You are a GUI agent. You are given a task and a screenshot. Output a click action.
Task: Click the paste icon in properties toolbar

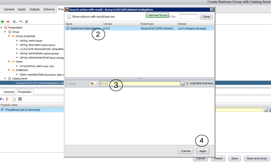(20, 99)
